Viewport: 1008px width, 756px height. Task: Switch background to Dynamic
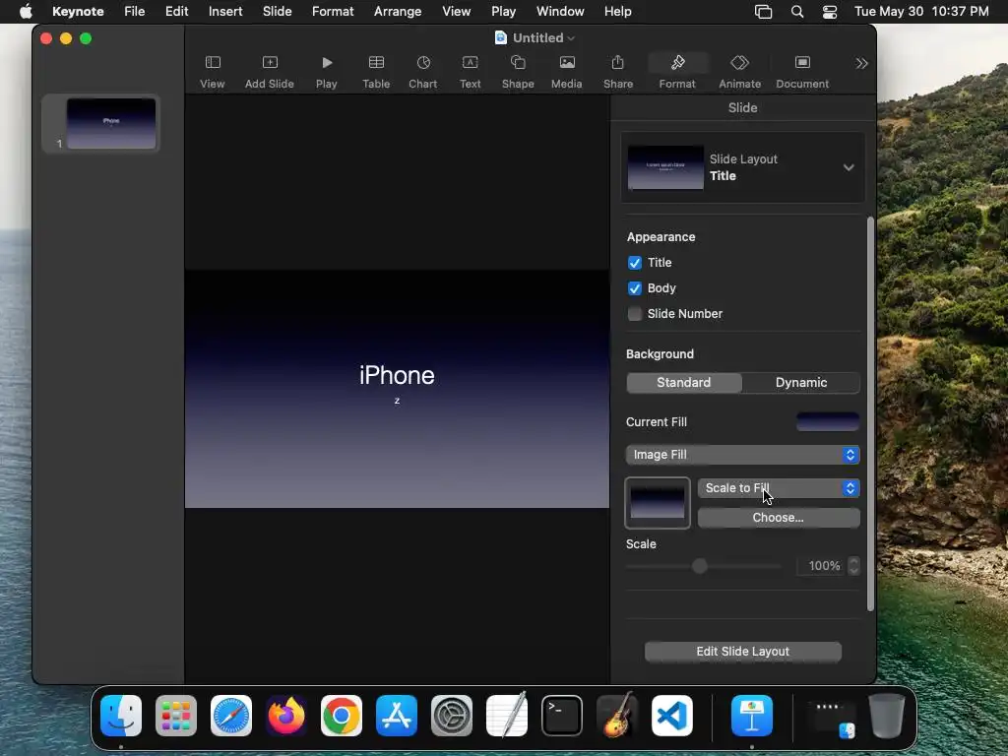pos(801,383)
